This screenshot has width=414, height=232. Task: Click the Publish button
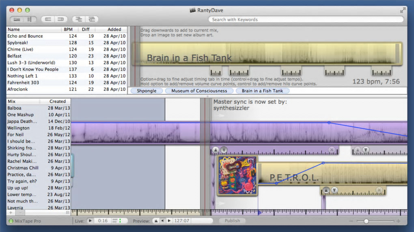[x=232, y=221]
